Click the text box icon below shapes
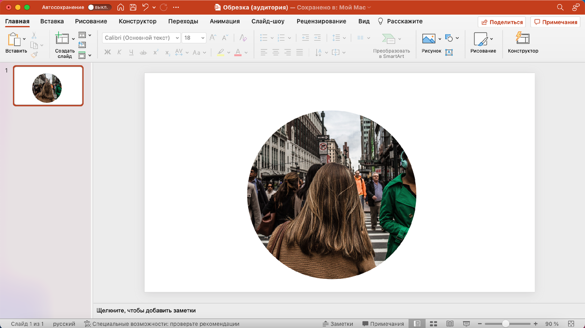 pyautogui.click(x=449, y=52)
